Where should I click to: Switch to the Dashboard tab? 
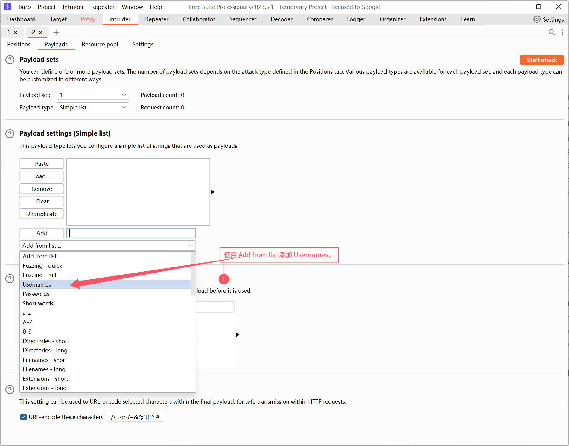pos(21,19)
